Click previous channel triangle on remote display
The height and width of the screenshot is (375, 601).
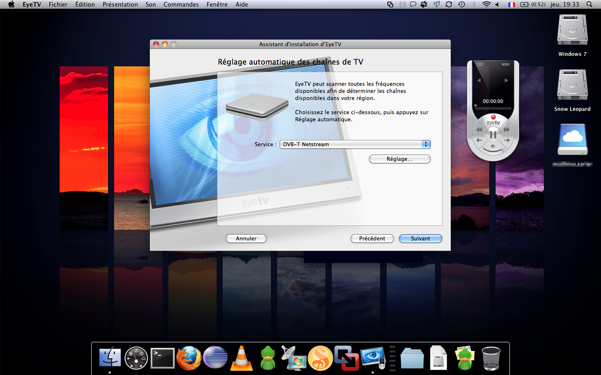click(479, 80)
